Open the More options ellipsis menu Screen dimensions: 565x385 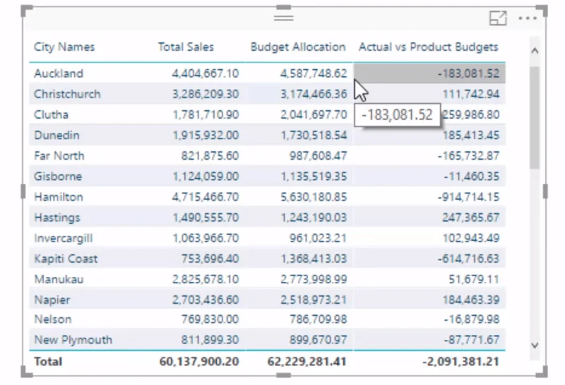[x=528, y=18]
